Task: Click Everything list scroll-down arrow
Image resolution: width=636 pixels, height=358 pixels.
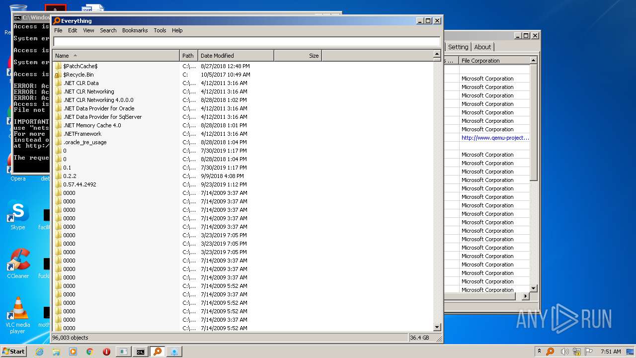Action: [x=437, y=327]
